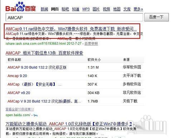Open the 新闻 news tab

click(x=44, y=9)
